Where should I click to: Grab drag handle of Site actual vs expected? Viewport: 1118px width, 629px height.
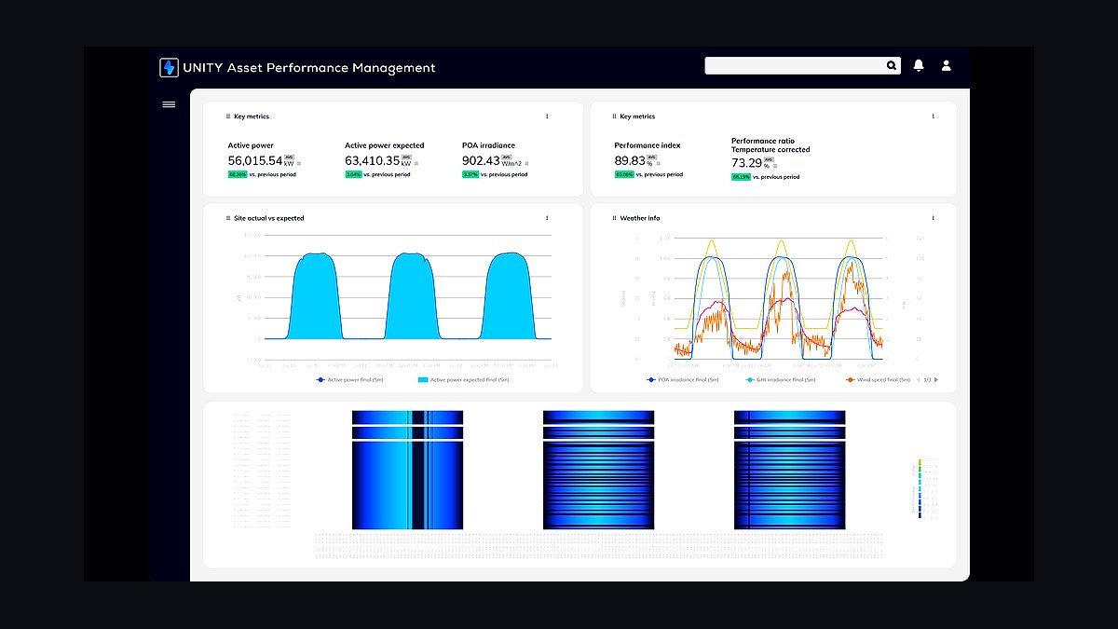(228, 218)
